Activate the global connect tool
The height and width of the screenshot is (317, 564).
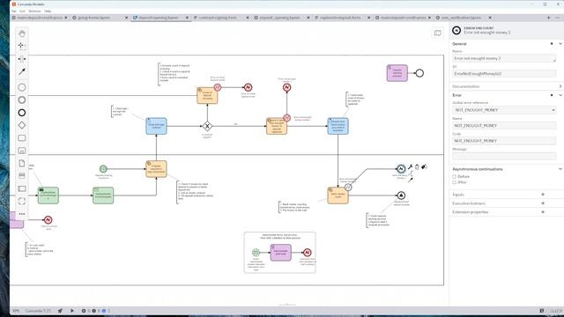click(x=22, y=71)
